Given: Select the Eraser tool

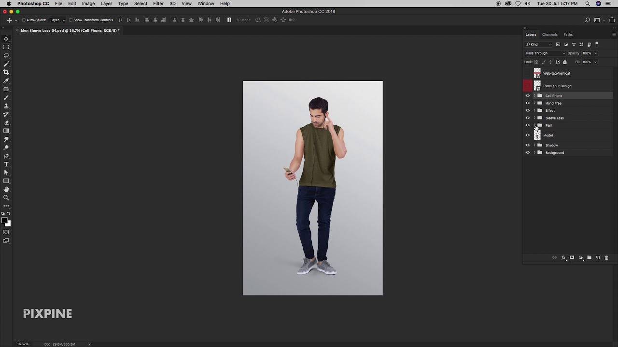Looking at the screenshot, I should 6,122.
